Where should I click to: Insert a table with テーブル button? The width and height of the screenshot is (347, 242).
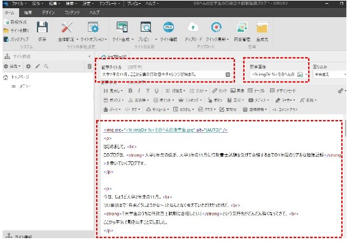(256, 91)
